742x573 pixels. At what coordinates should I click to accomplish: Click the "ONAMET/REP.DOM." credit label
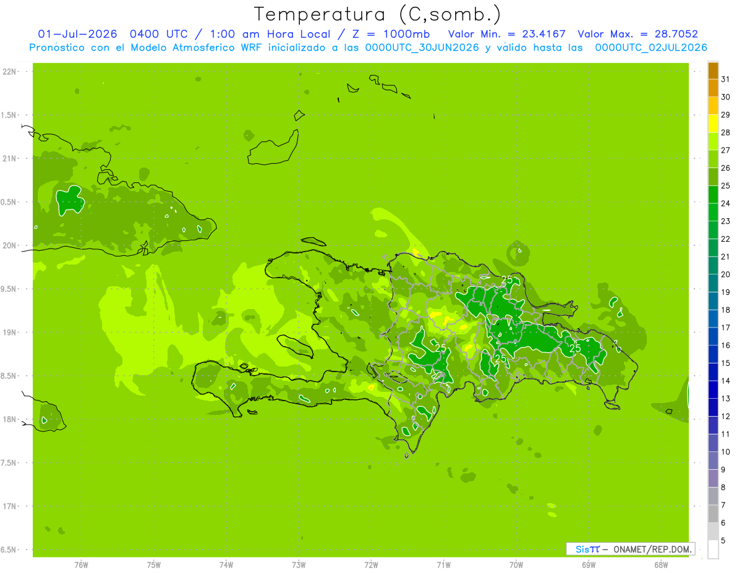pos(654,549)
